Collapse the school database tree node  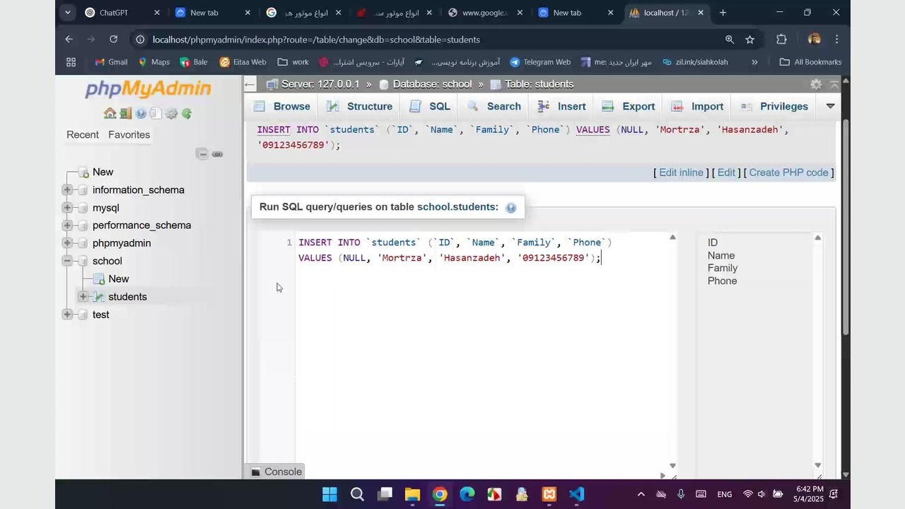pos(67,261)
